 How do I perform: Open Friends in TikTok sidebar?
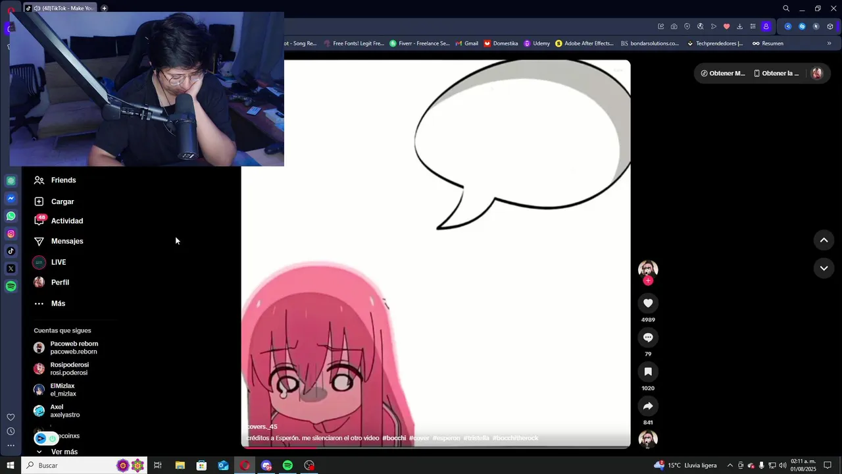[55, 180]
